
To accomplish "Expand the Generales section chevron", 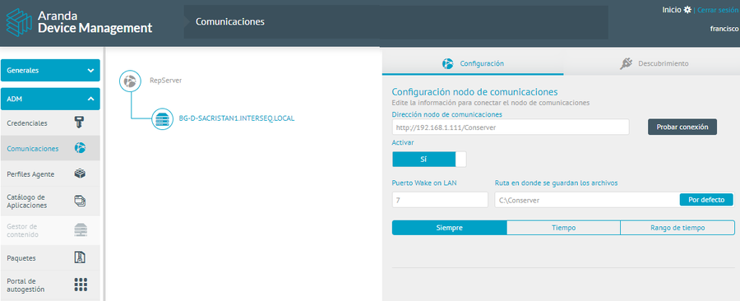I will (90, 70).
